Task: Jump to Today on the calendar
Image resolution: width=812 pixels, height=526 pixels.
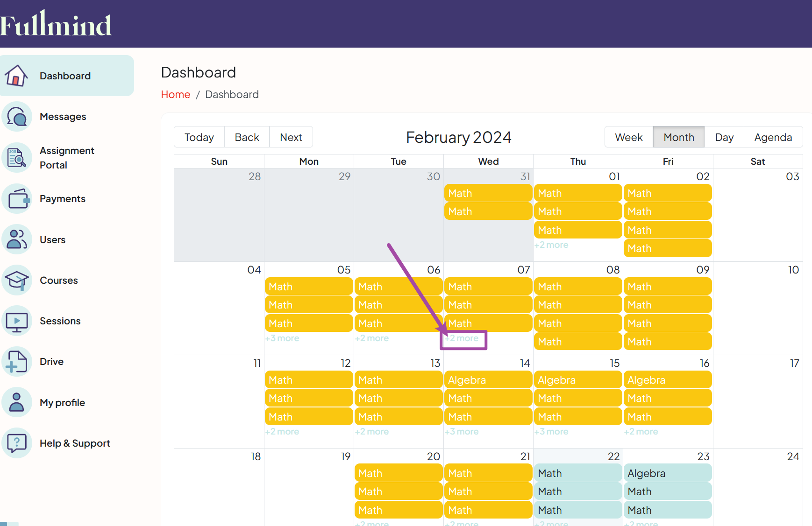Action: pyautogui.click(x=199, y=137)
